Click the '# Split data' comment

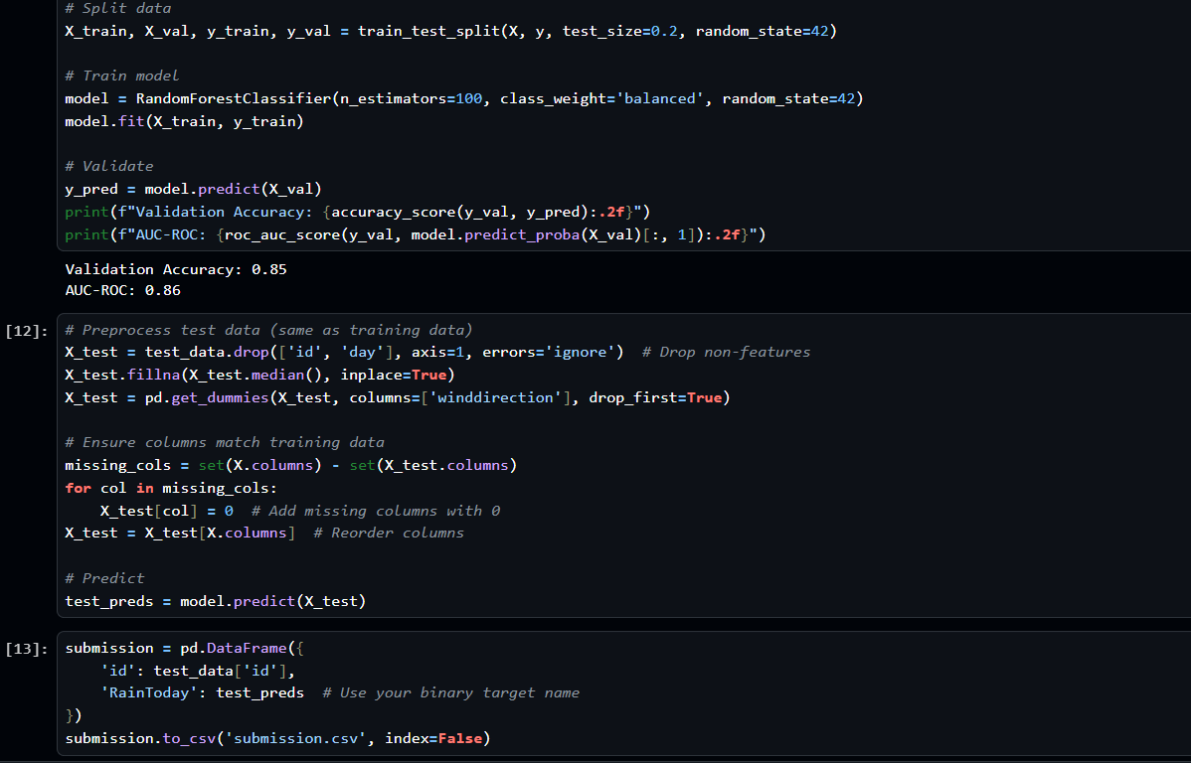[117, 8]
